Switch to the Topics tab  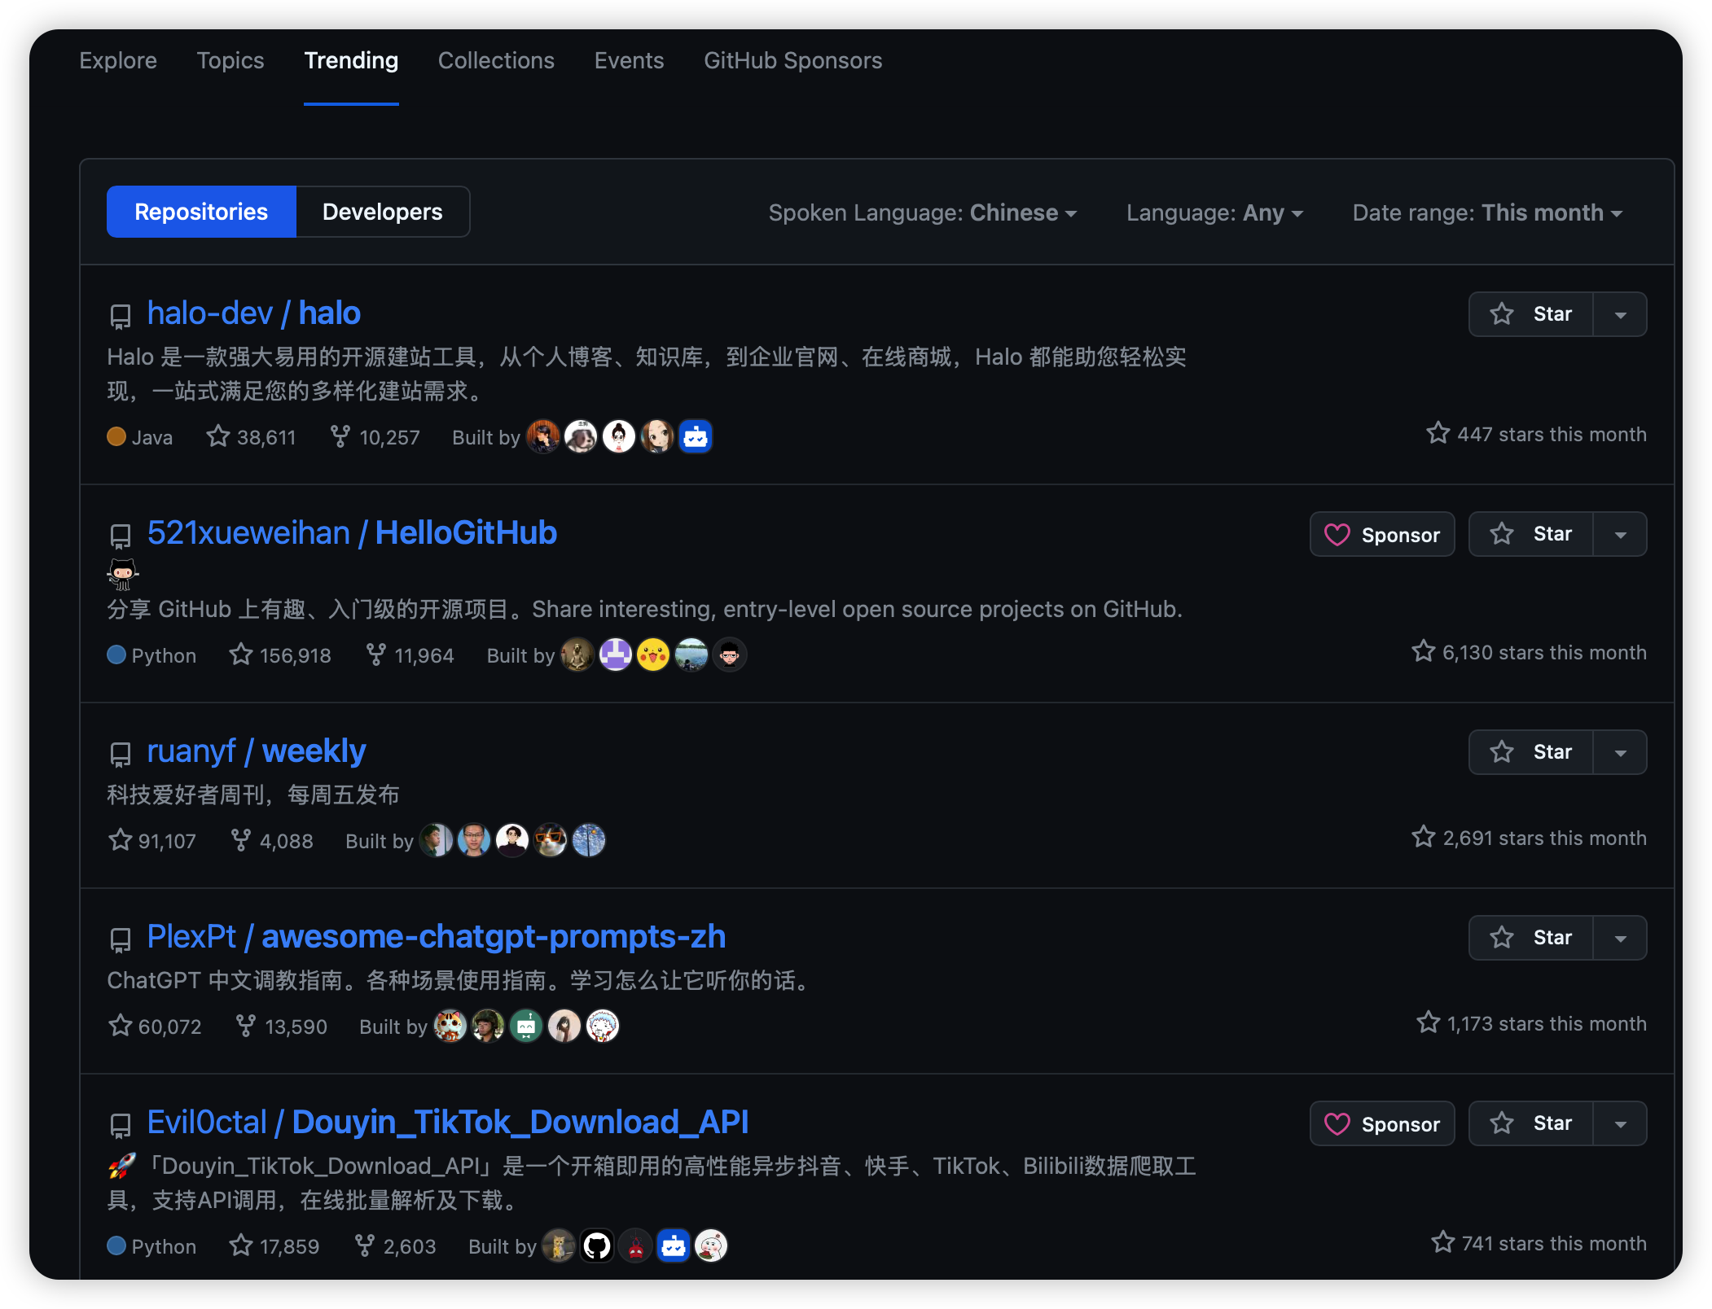click(x=230, y=60)
